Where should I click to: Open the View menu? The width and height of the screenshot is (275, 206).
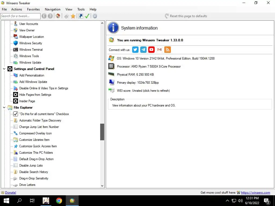69,9
